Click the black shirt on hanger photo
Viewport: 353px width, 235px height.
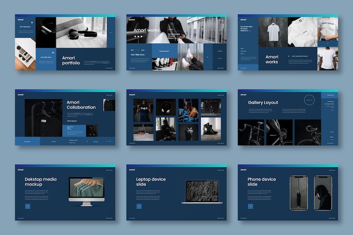pos(44,118)
